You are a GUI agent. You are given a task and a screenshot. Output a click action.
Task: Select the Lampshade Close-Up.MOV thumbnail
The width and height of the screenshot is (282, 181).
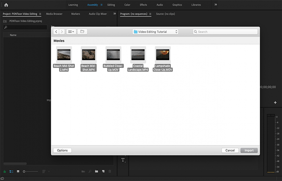pos(163,55)
